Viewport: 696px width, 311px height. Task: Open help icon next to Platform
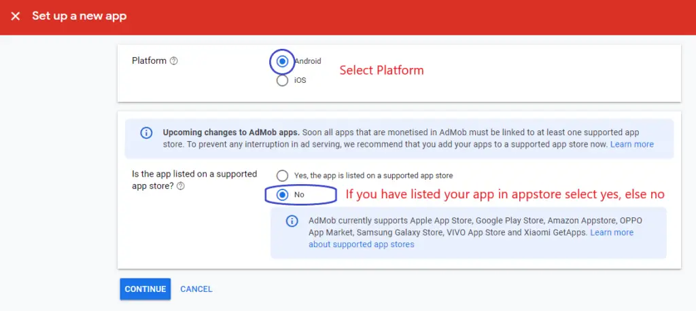pos(174,61)
